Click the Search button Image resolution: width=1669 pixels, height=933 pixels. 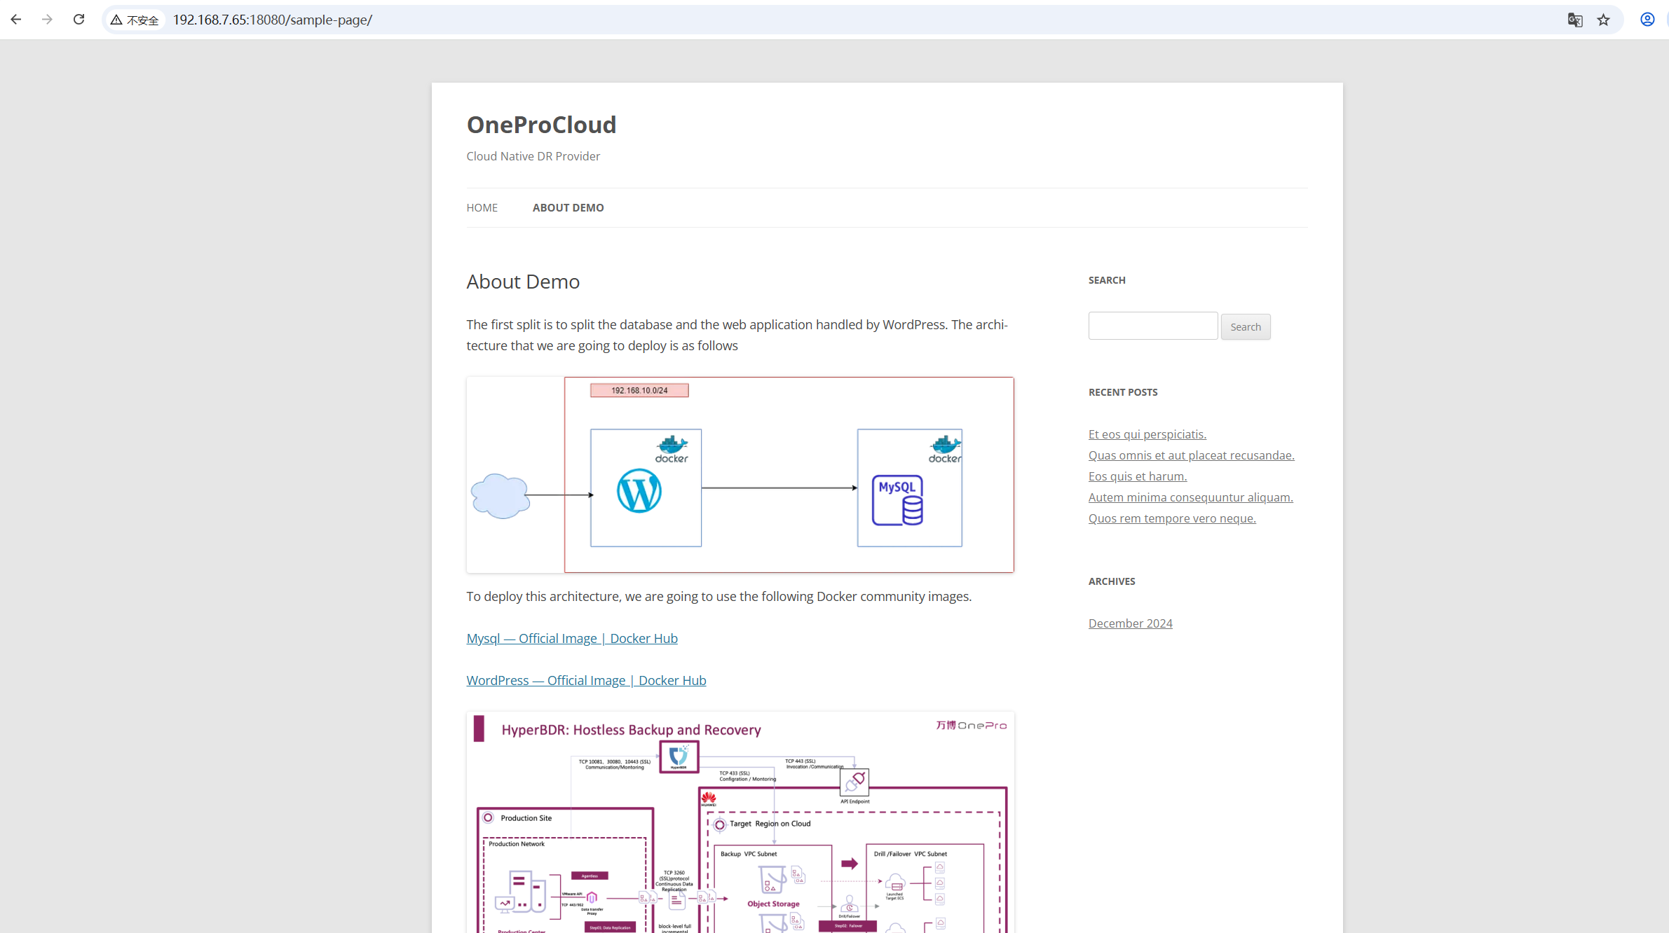point(1246,327)
